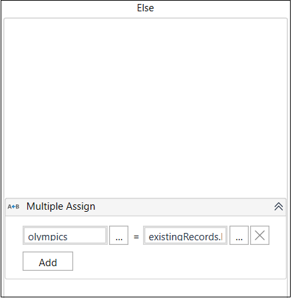The image size is (292, 298).
Task: Click the word Assign in activity title
Action: (x=80, y=206)
